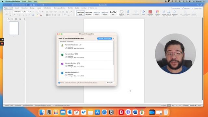Click the Compartilhar button in Word
The height and width of the screenshot is (117, 208).
(197, 8)
